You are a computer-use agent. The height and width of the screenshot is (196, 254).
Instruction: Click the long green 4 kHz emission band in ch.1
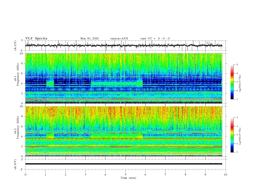[x=117, y=84]
